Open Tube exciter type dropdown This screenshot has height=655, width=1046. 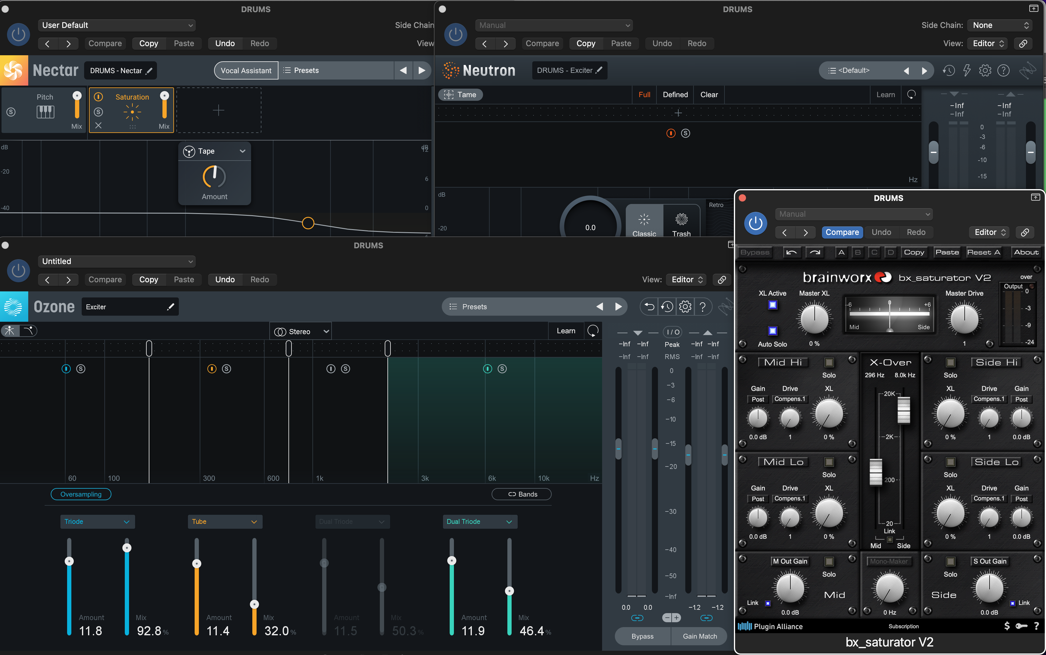pos(225,521)
